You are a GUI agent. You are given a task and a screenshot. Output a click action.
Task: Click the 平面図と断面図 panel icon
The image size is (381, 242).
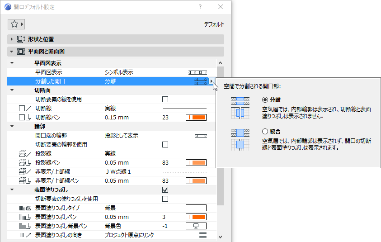tap(21, 52)
